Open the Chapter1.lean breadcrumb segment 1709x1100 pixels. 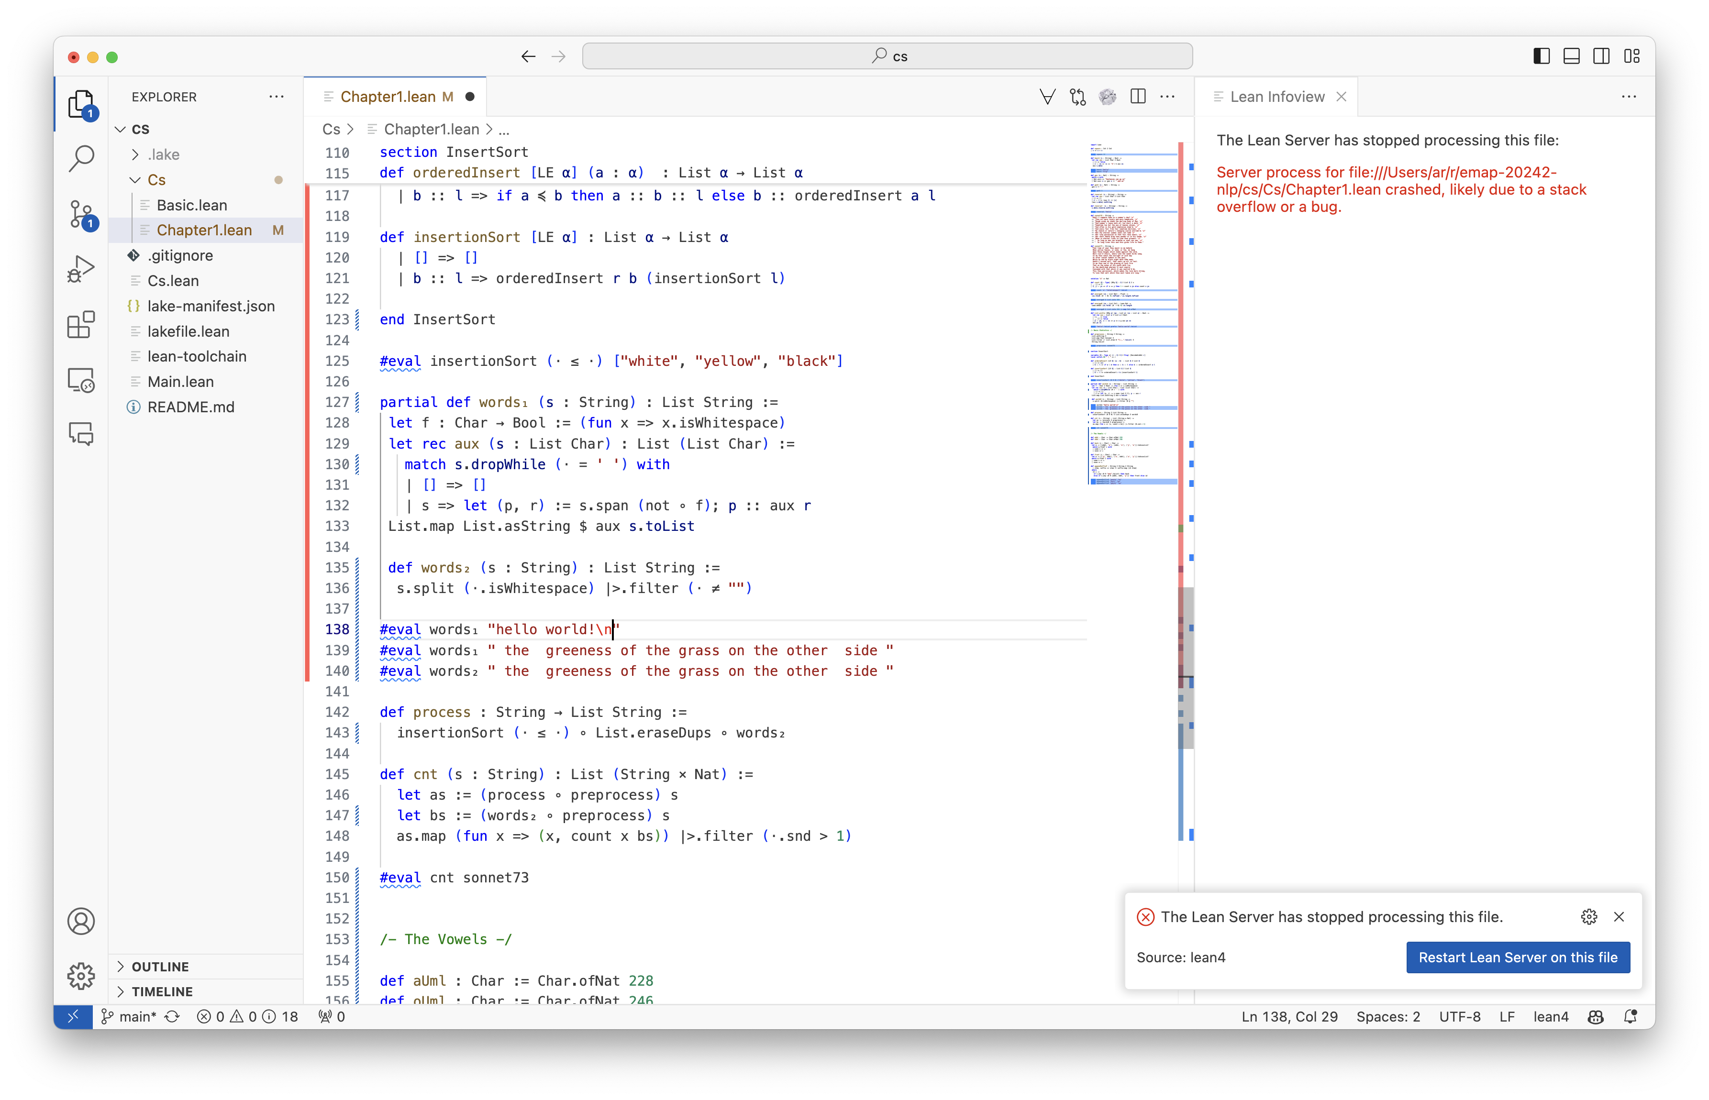coord(431,129)
